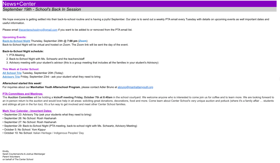Screen dimensions: 280x163
Task: Select the September 19th subtitle bar
Action: (x=140, y=10)
